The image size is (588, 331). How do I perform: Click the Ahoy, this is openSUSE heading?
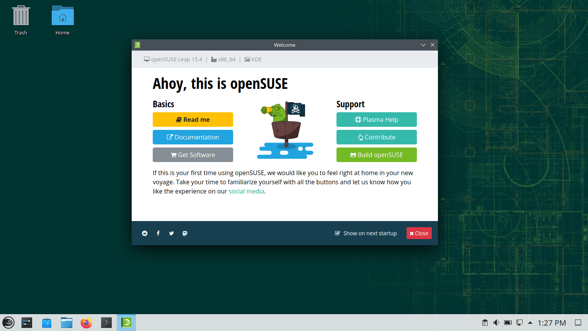(x=220, y=84)
